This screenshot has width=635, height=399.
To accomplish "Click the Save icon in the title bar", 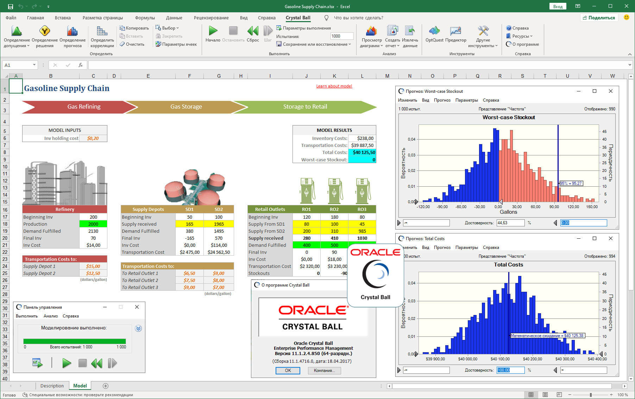I will click(10, 6).
